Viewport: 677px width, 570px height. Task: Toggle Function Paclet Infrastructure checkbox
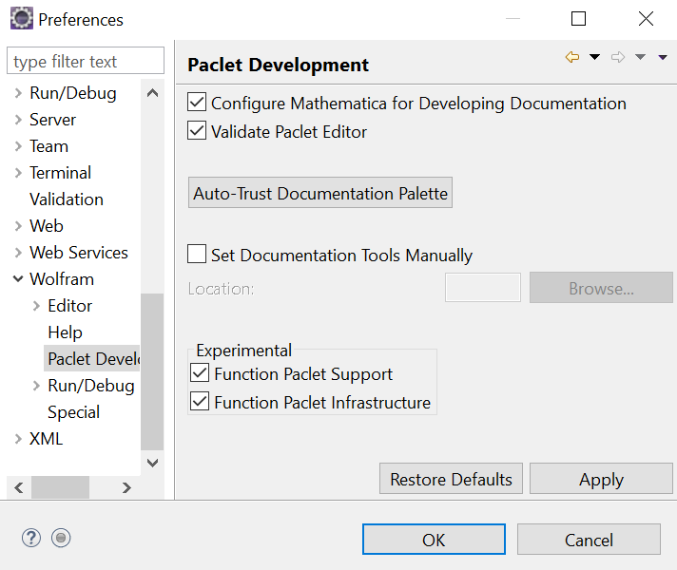(x=200, y=401)
